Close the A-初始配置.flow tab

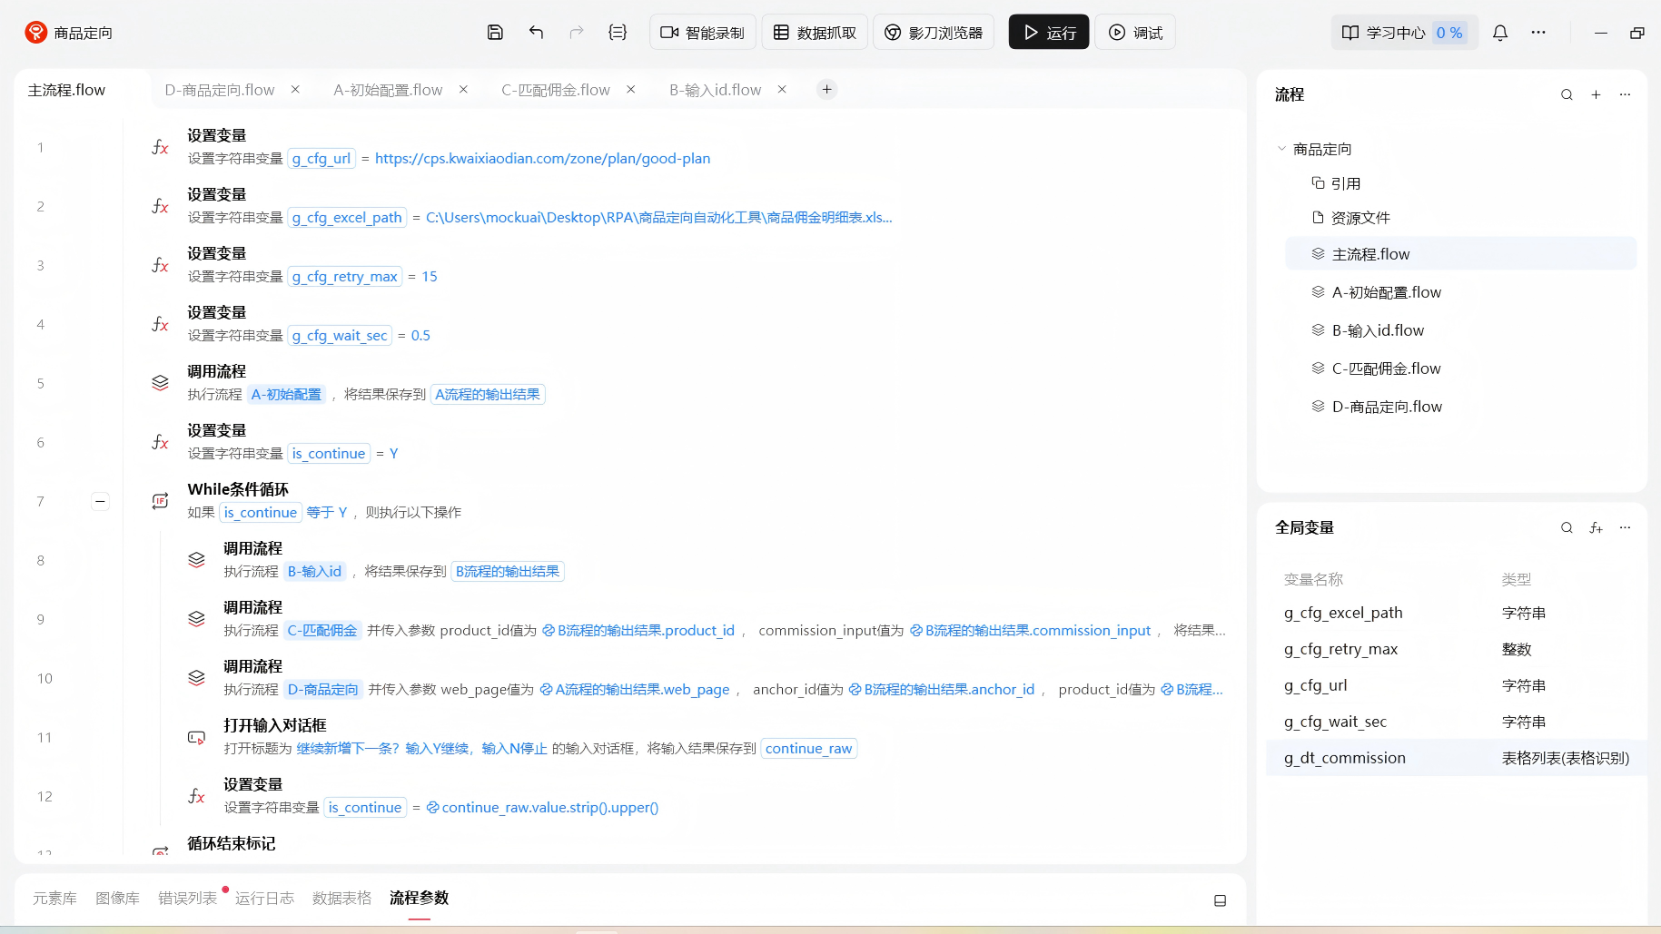463,89
